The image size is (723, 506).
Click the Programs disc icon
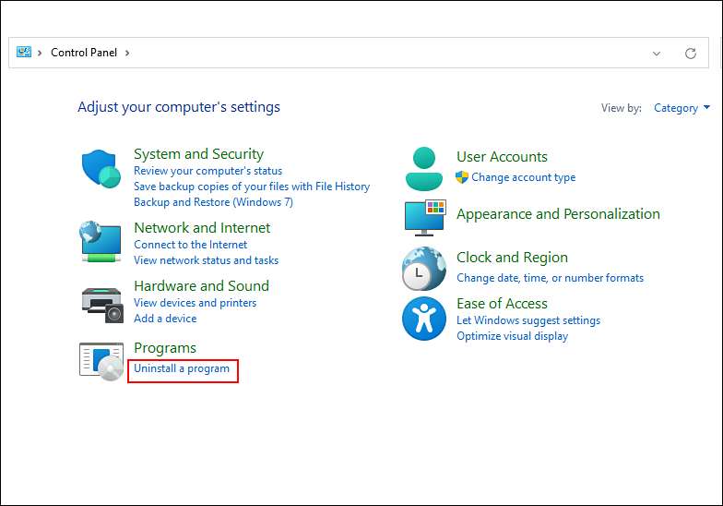point(101,362)
